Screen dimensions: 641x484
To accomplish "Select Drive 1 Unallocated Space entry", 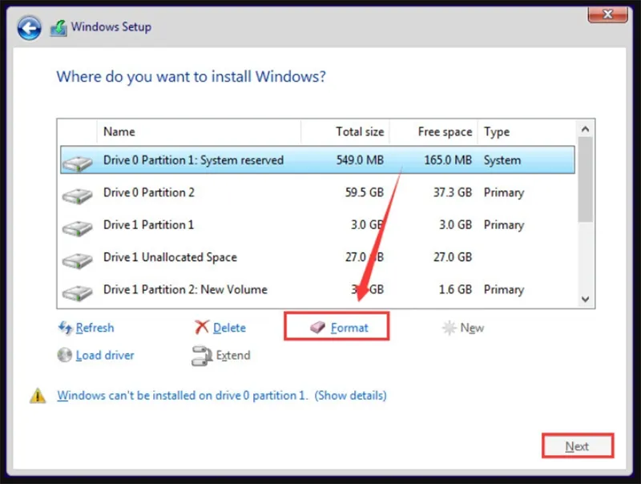I will pos(317,257).
